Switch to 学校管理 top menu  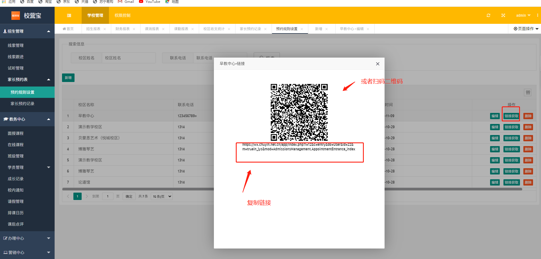tap(95, 15)
